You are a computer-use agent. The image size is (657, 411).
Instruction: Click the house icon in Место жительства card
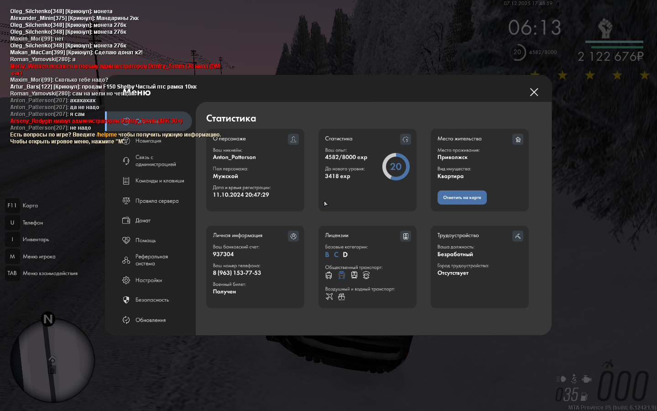[x=518, y=139]
